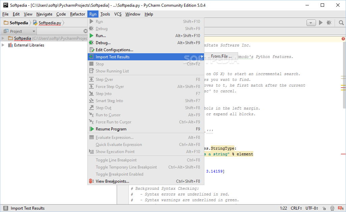The height and width of the screenshot is (212, 346).
Task: Click Resume Program menu entry
Action: tap(146, 129)
